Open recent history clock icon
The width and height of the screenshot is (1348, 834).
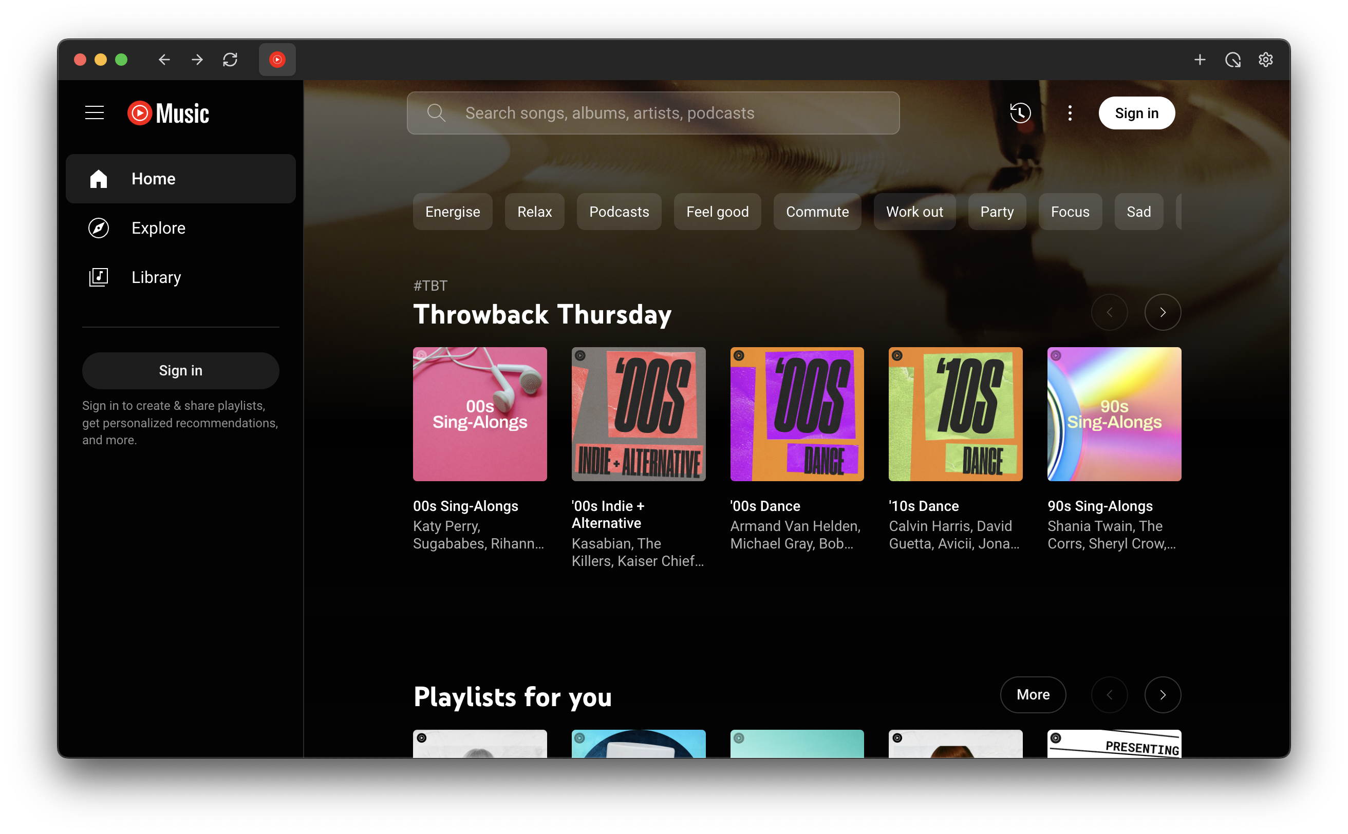coord(1020,113)
